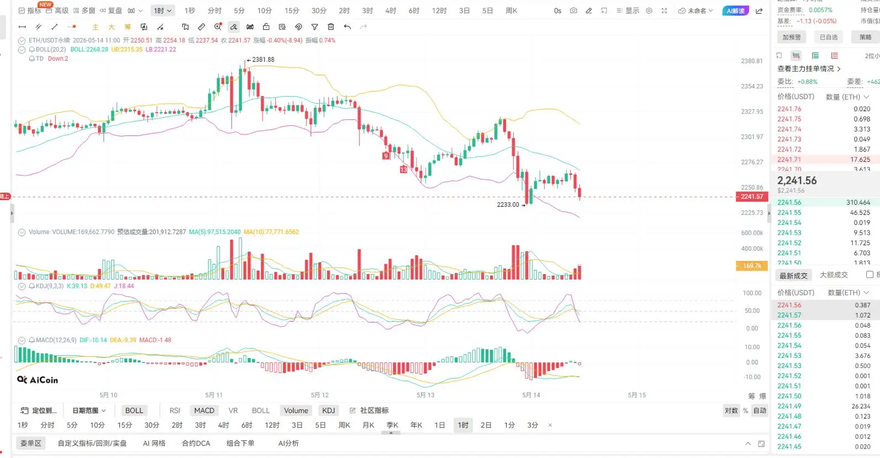Open chart settings target icon
880x458 pixels.
649,10
